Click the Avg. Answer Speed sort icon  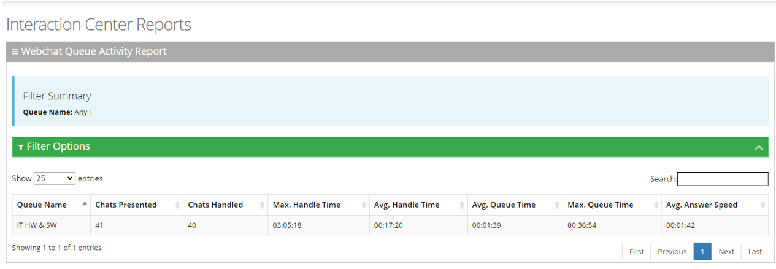tap(763, 205)
